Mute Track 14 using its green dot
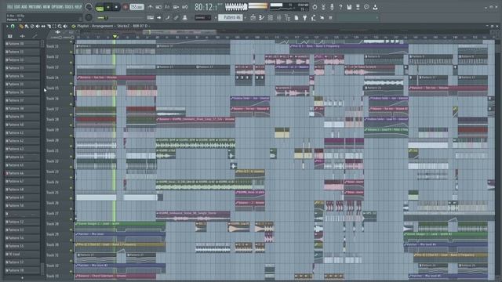This screenshot has width=502, height=282. 71,84
